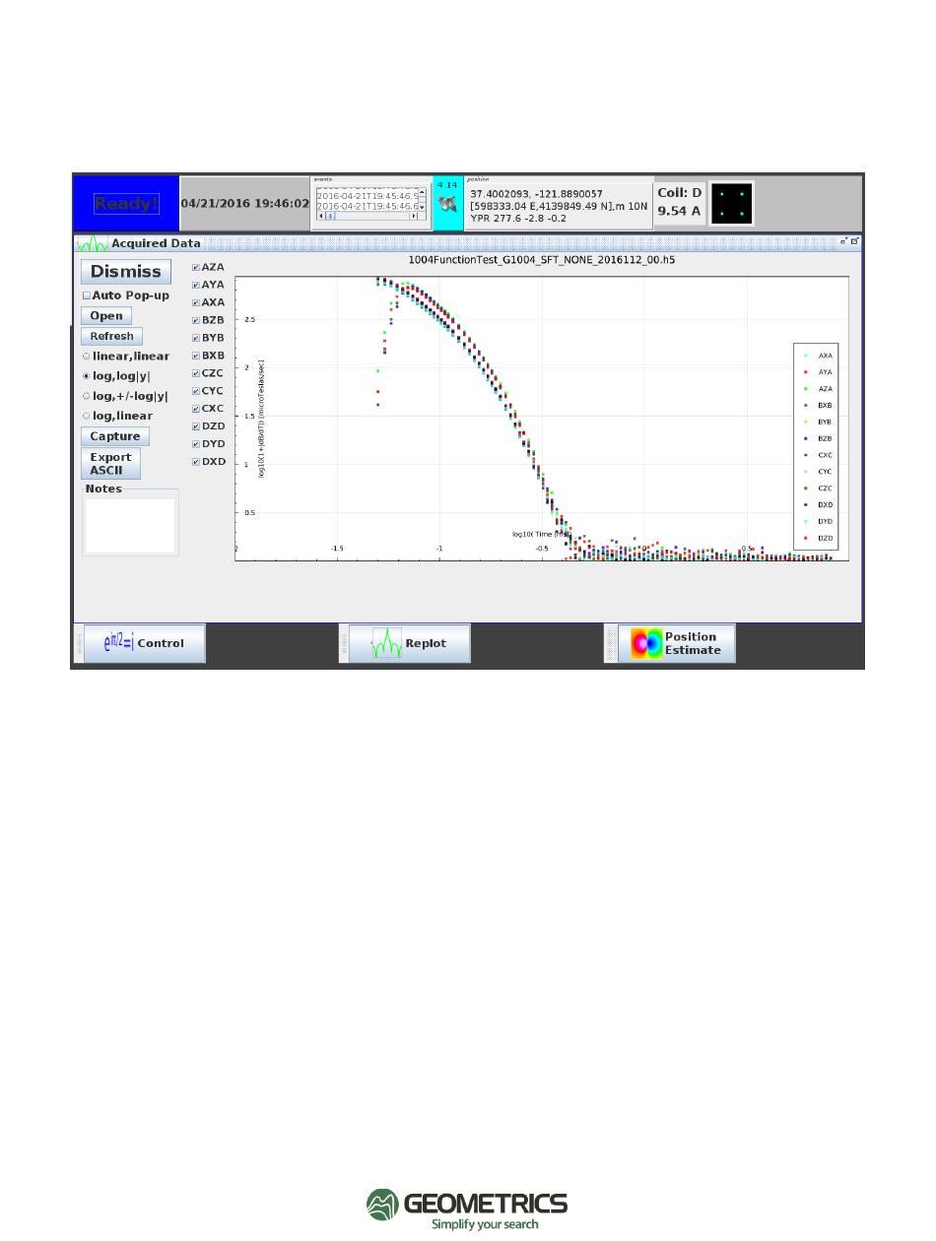Click the Export ASCII button

(x=110, y=464)
